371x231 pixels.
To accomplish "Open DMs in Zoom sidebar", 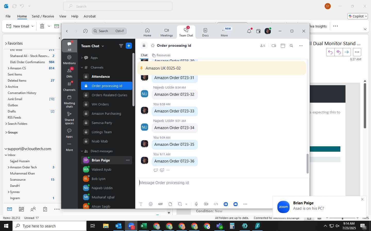I will [x=69, y=73].
